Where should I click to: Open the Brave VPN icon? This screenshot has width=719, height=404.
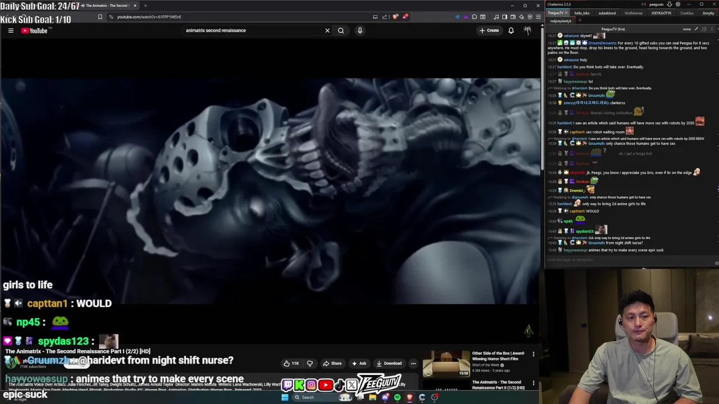(x=530, y=17)
